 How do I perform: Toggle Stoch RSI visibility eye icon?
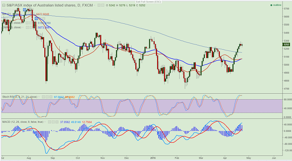[x=44, y=97]
